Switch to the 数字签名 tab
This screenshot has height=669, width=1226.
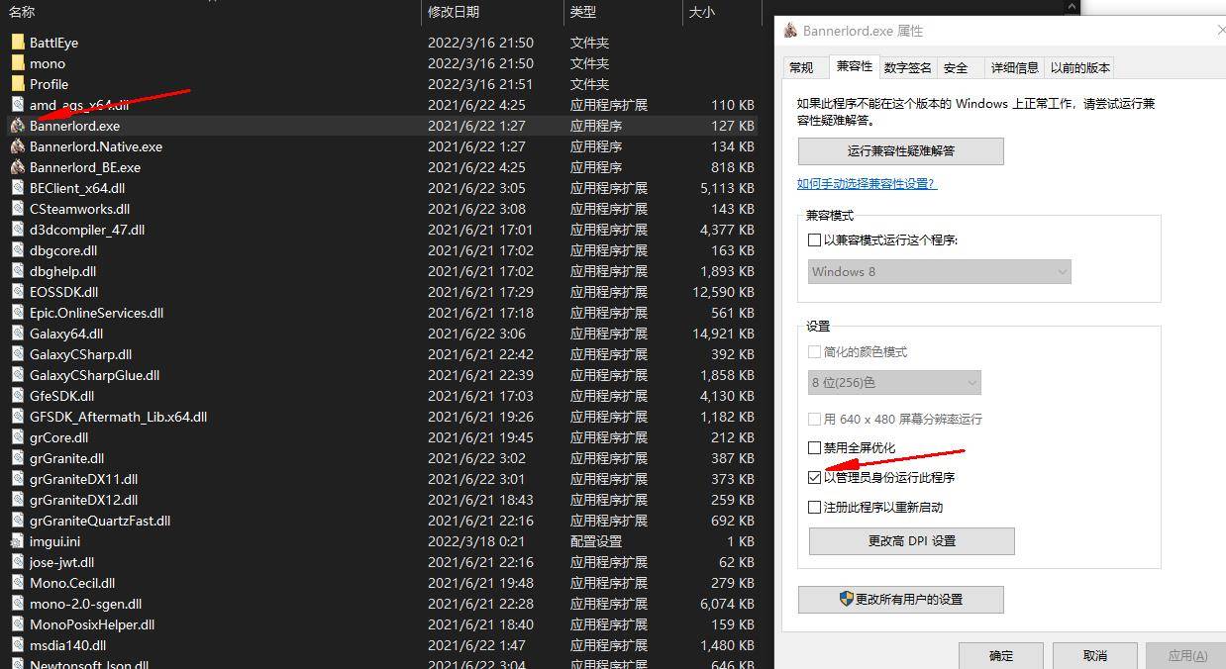908,68
